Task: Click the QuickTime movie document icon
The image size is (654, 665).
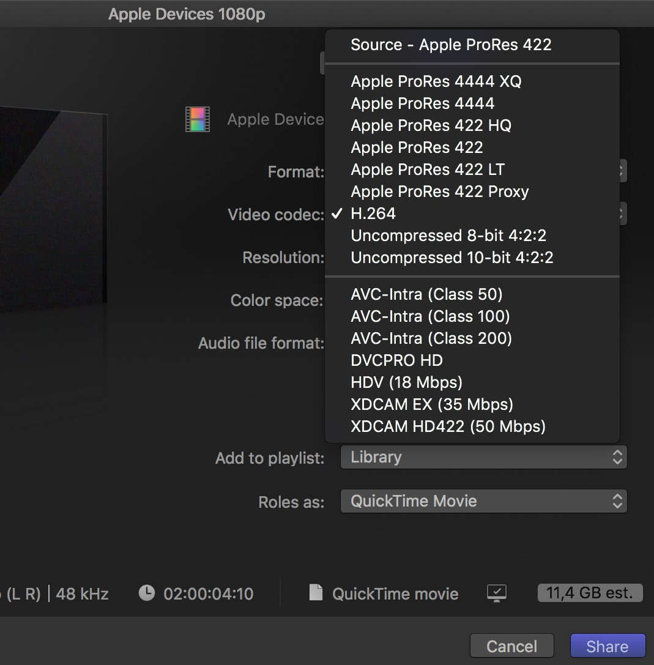Action: [316, 592]
